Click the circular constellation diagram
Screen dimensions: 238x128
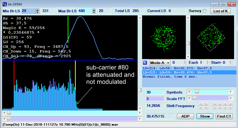164,37
